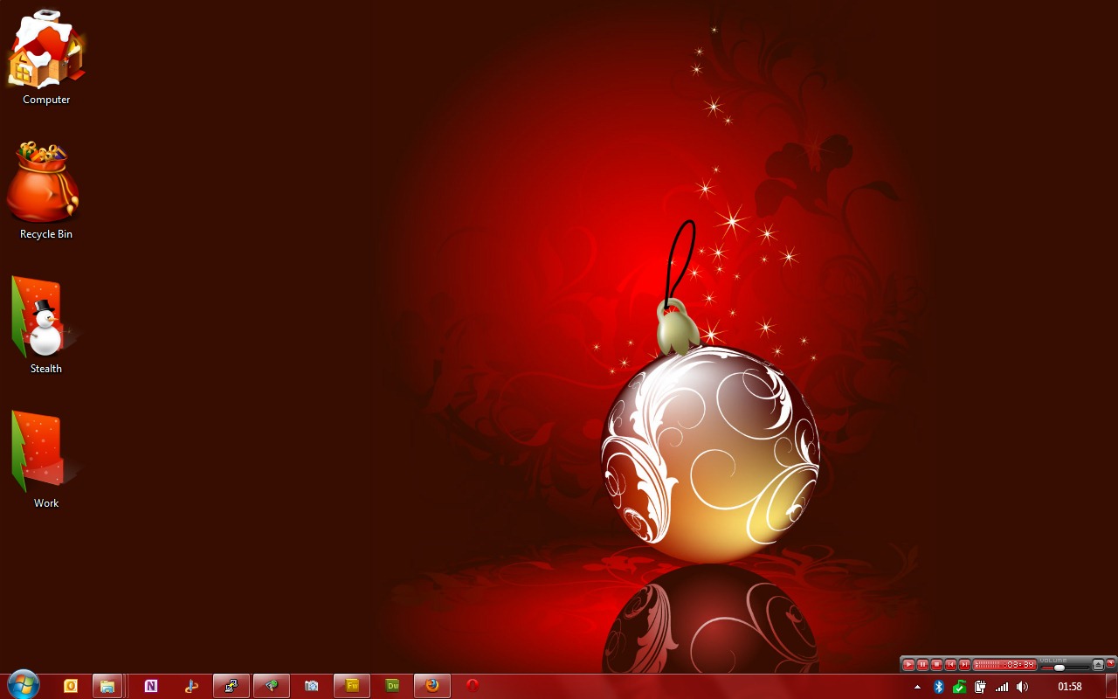Open the Computer desktop icon
1118x699 pixels.
pyautogui.click(x=46, y=58)
